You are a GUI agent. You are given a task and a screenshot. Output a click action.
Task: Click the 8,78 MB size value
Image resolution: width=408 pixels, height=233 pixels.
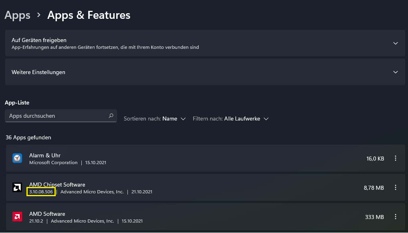pos(374,187)
